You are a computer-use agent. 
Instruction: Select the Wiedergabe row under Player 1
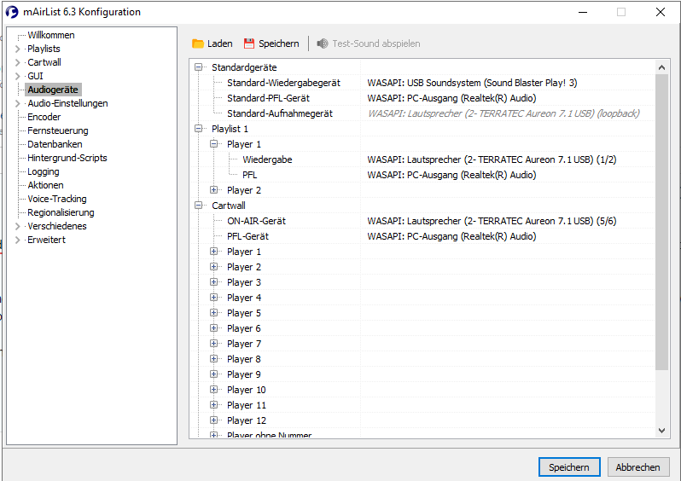(422, 159)
